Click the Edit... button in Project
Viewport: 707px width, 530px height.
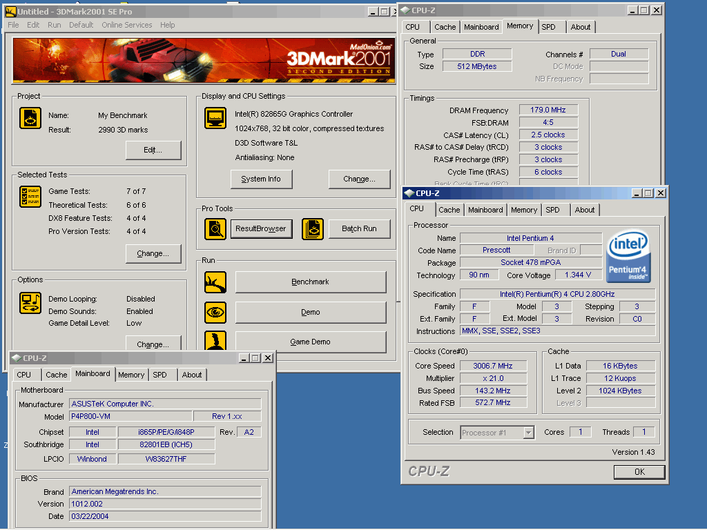tap(153, 150)
